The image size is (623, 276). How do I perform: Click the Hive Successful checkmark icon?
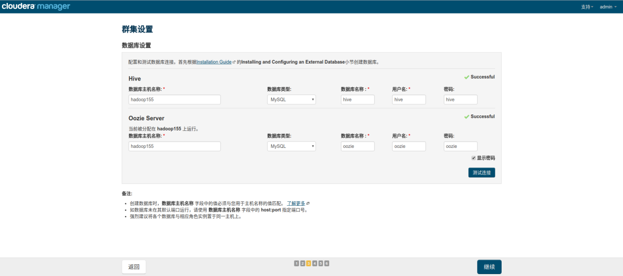(467, 77)
